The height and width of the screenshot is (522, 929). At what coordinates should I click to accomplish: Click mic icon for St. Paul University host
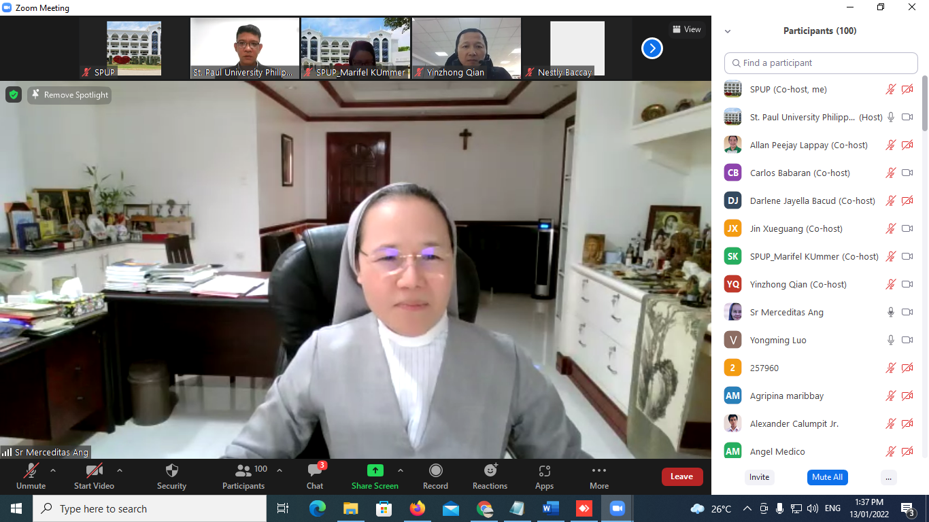[890, 117]
